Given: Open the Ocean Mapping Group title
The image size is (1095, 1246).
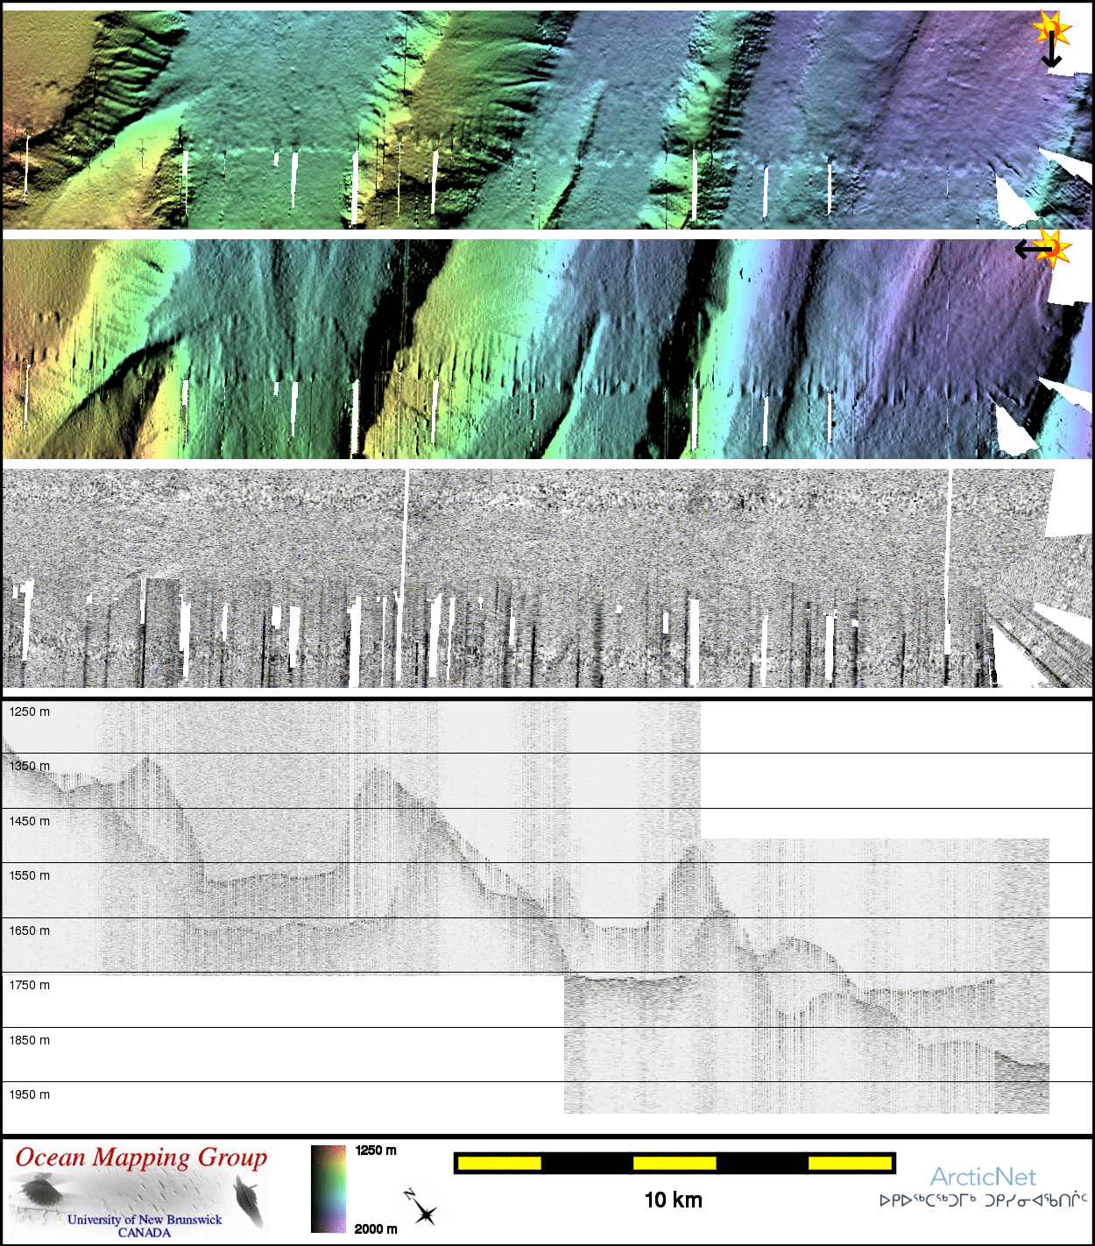Looking at the screenshot, I should 141,1158.
